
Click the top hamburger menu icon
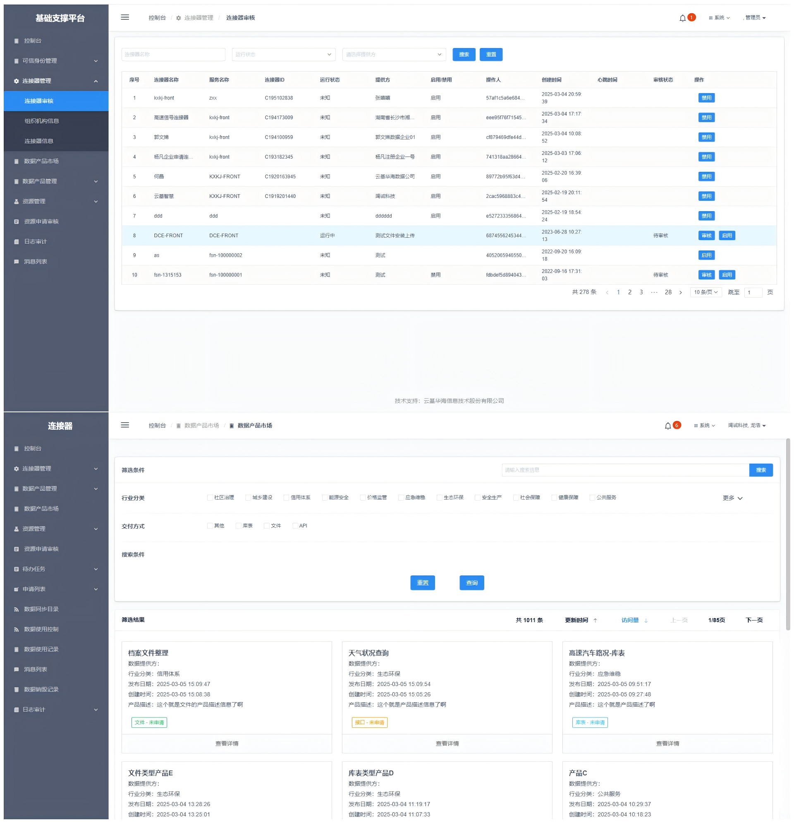(125, 18)
